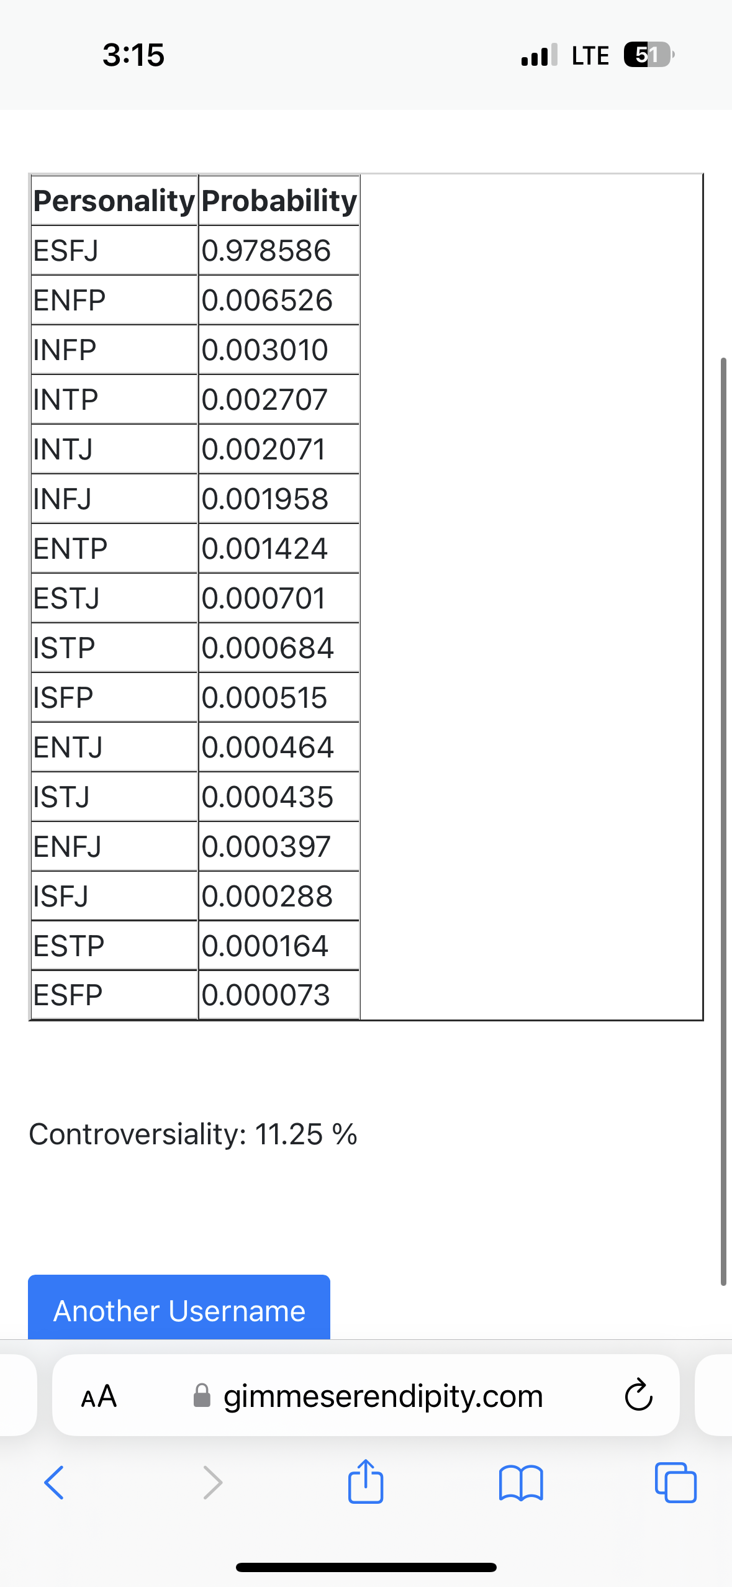Click the page scrollbar on right edge
The height and width of the screenshot is (1587, 732).
click(x=723, y=821)
